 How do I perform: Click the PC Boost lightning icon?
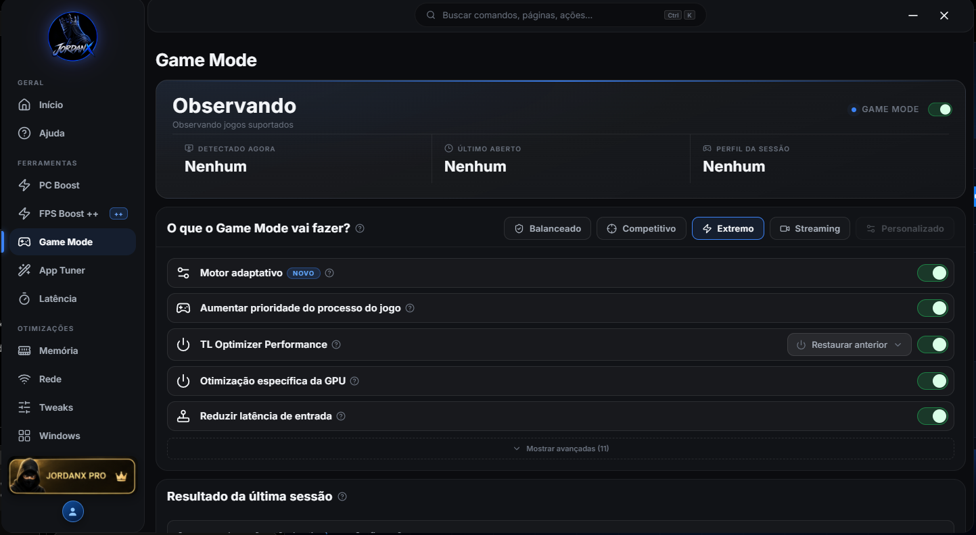coord(24,185)
